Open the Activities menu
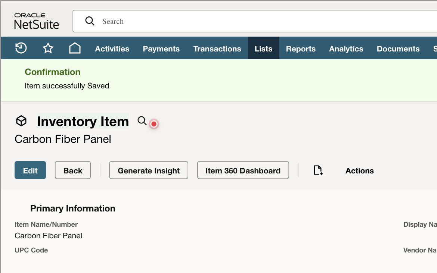The width and height of the screenshot is (437, 273). (x=112, y=49)
